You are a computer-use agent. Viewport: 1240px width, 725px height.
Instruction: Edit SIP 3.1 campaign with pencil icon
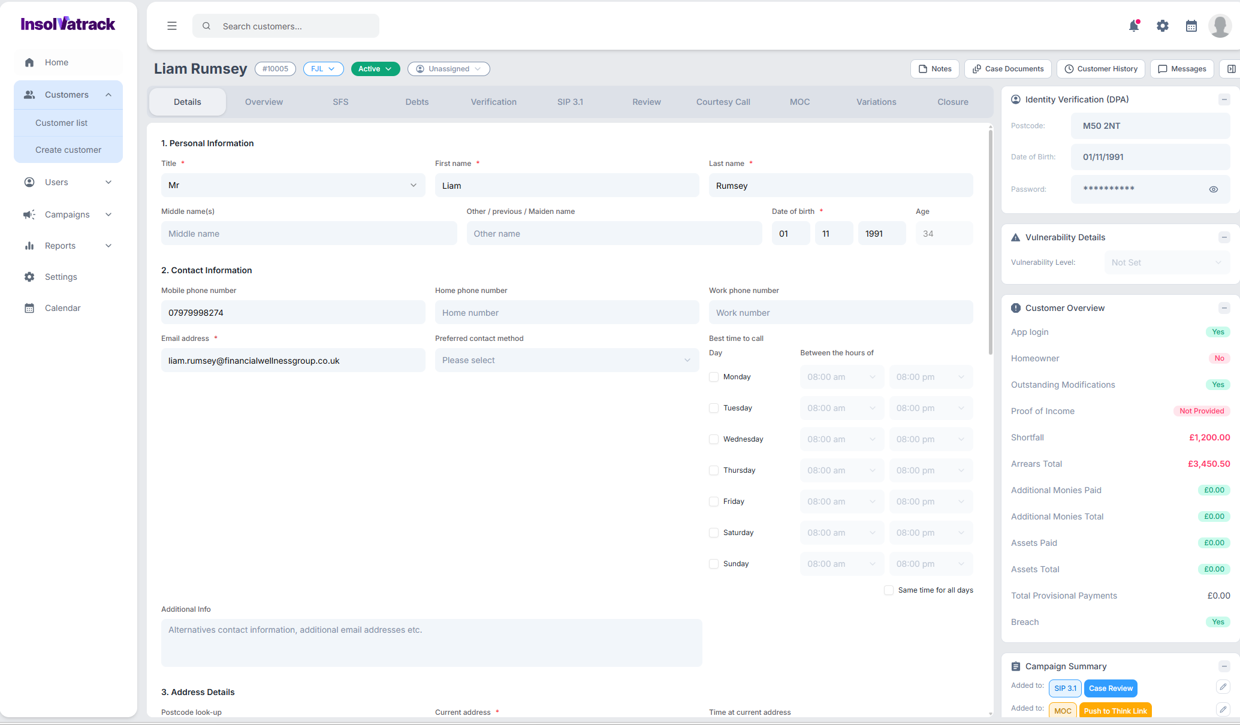click(1223, 687)
